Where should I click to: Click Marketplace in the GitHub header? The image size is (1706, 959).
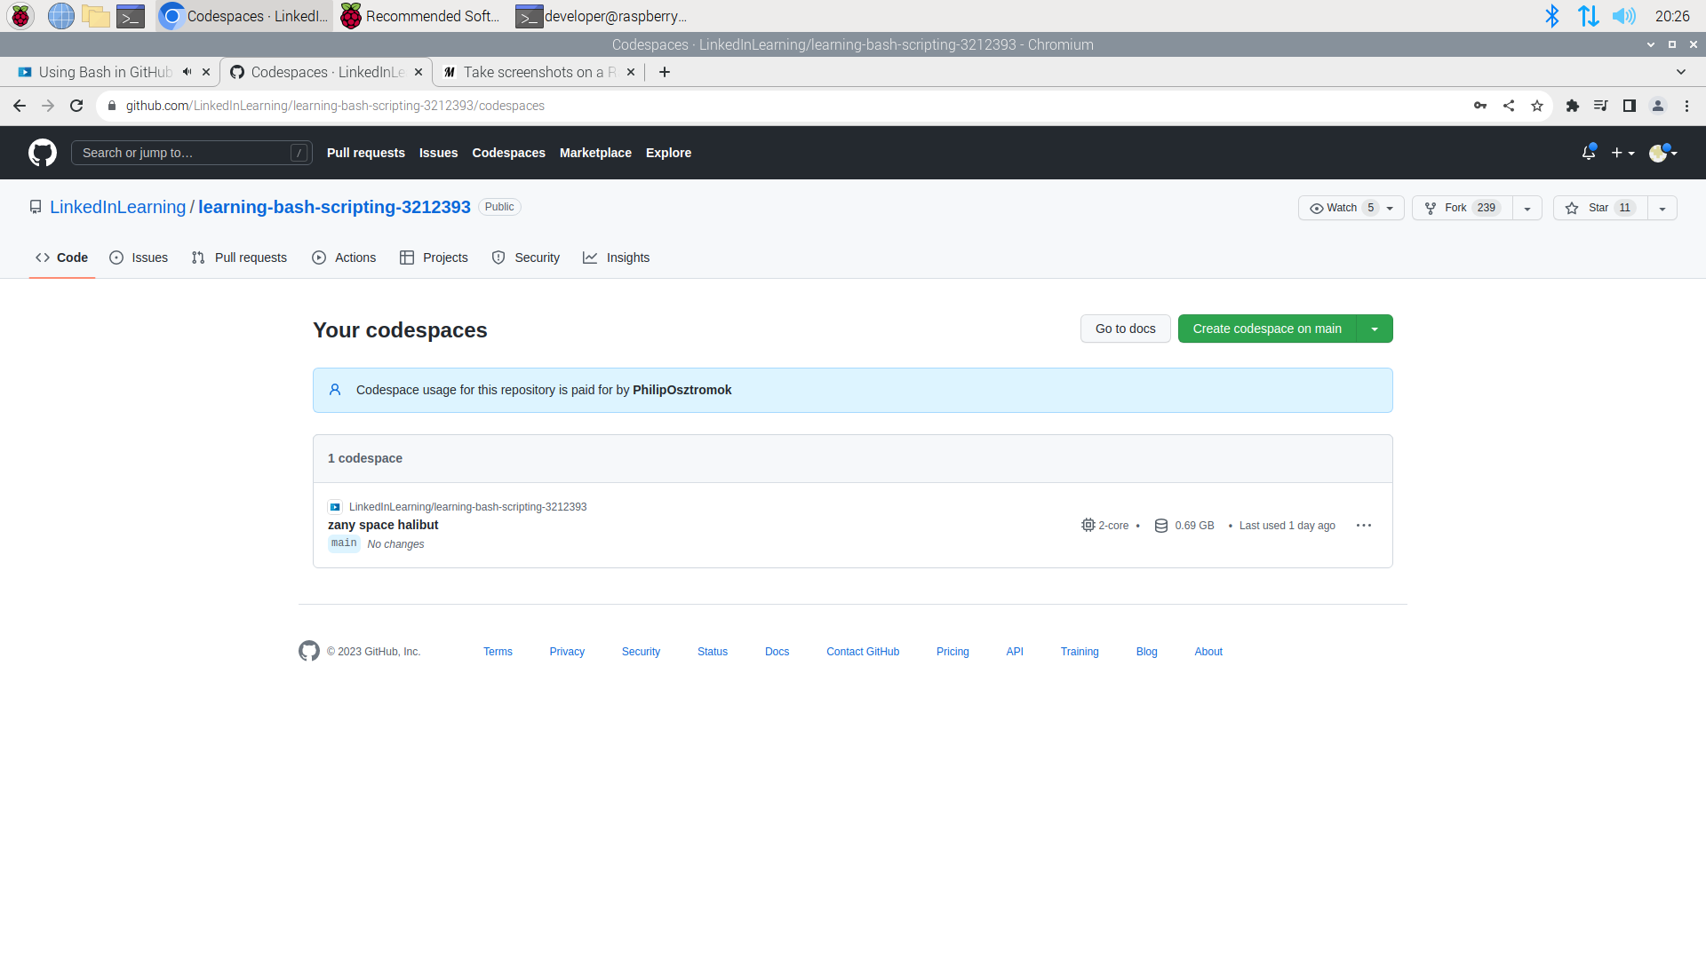[595, 153]
